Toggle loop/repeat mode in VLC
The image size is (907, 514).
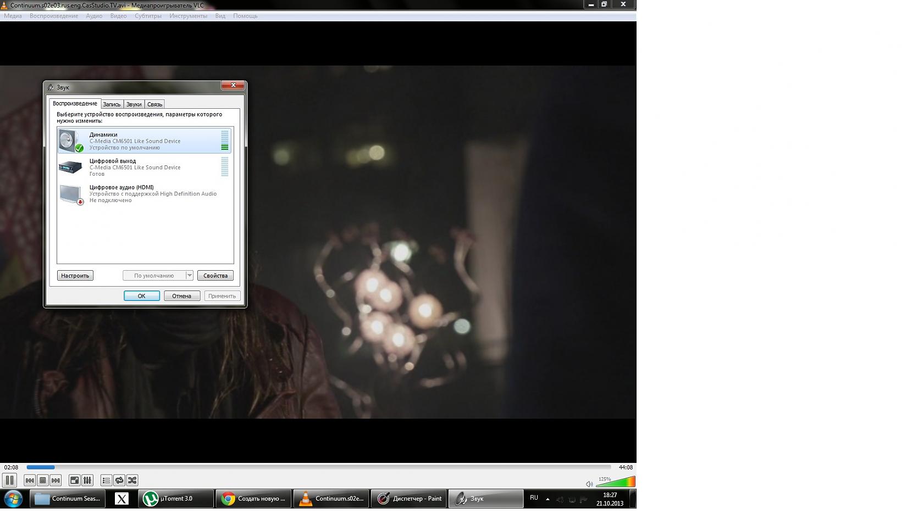tap(119, 480)
